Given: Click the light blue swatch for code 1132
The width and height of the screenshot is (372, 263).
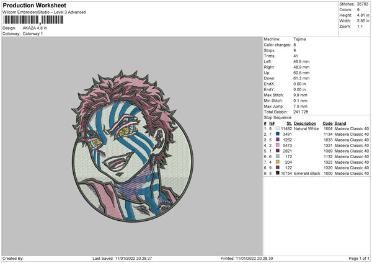Looking at the screenshot, I should pyautogui.click(x=278, y=156).
